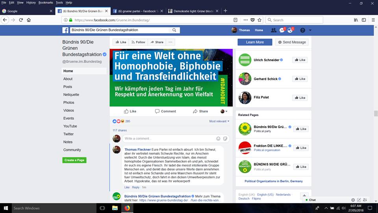Open Political Organizations in Berlin link
This screenshot has width=378, height=213.
(x=274, y=181)
